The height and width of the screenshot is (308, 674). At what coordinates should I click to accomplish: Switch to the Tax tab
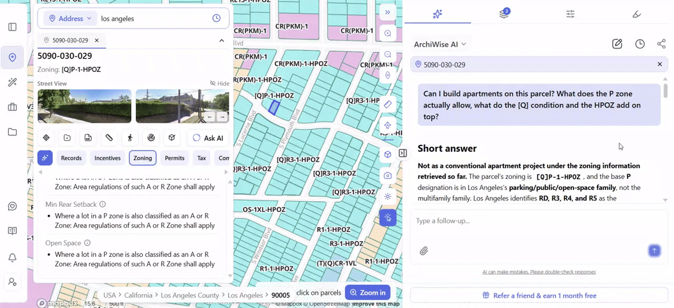coord(202,158)
